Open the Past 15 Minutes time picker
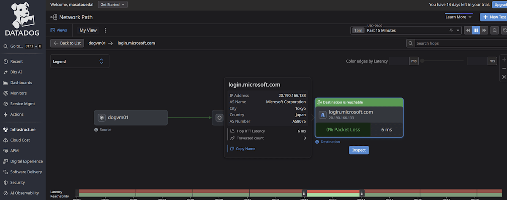 click(406, 30)
